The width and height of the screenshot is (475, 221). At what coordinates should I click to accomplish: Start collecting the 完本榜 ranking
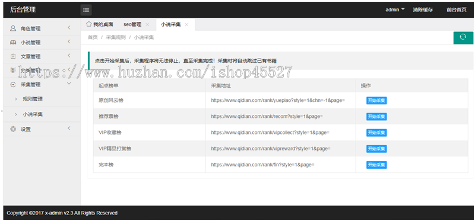tap(376, 165)
